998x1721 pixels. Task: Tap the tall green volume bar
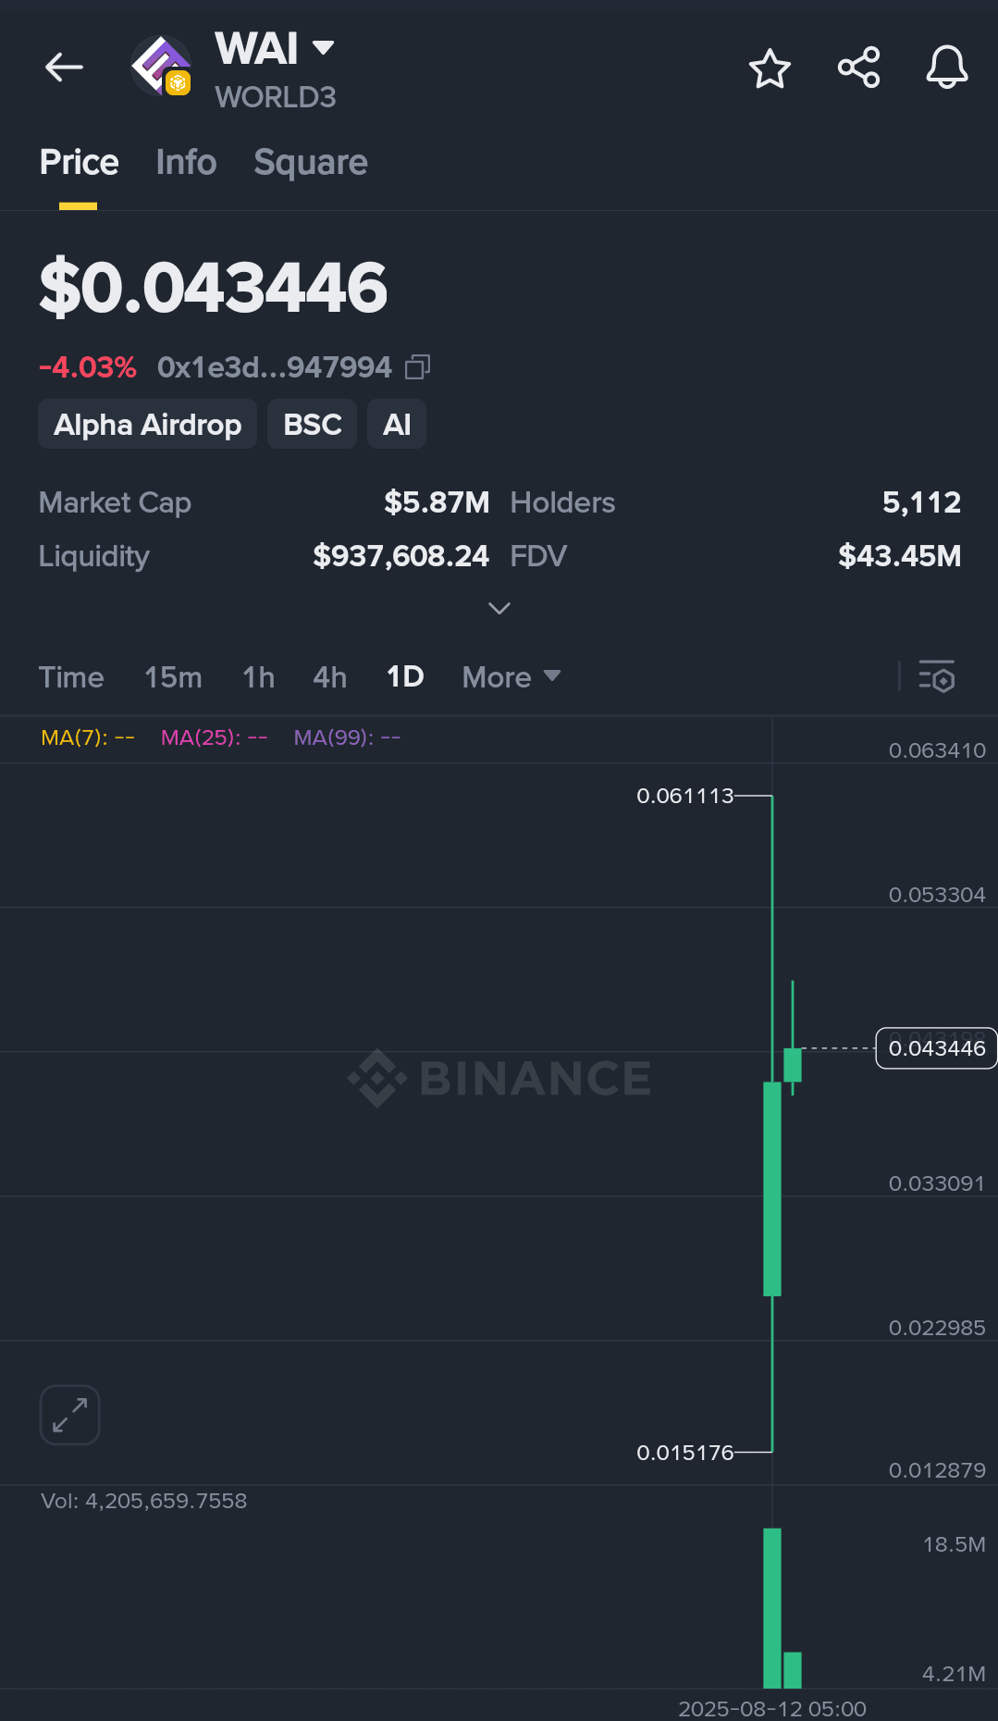pos(771,1608)
